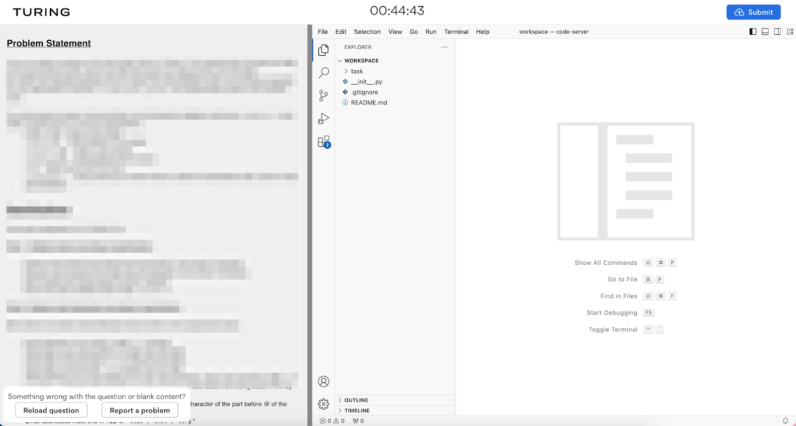
Task: Open README.md file
Action: [x=369, y=103]
